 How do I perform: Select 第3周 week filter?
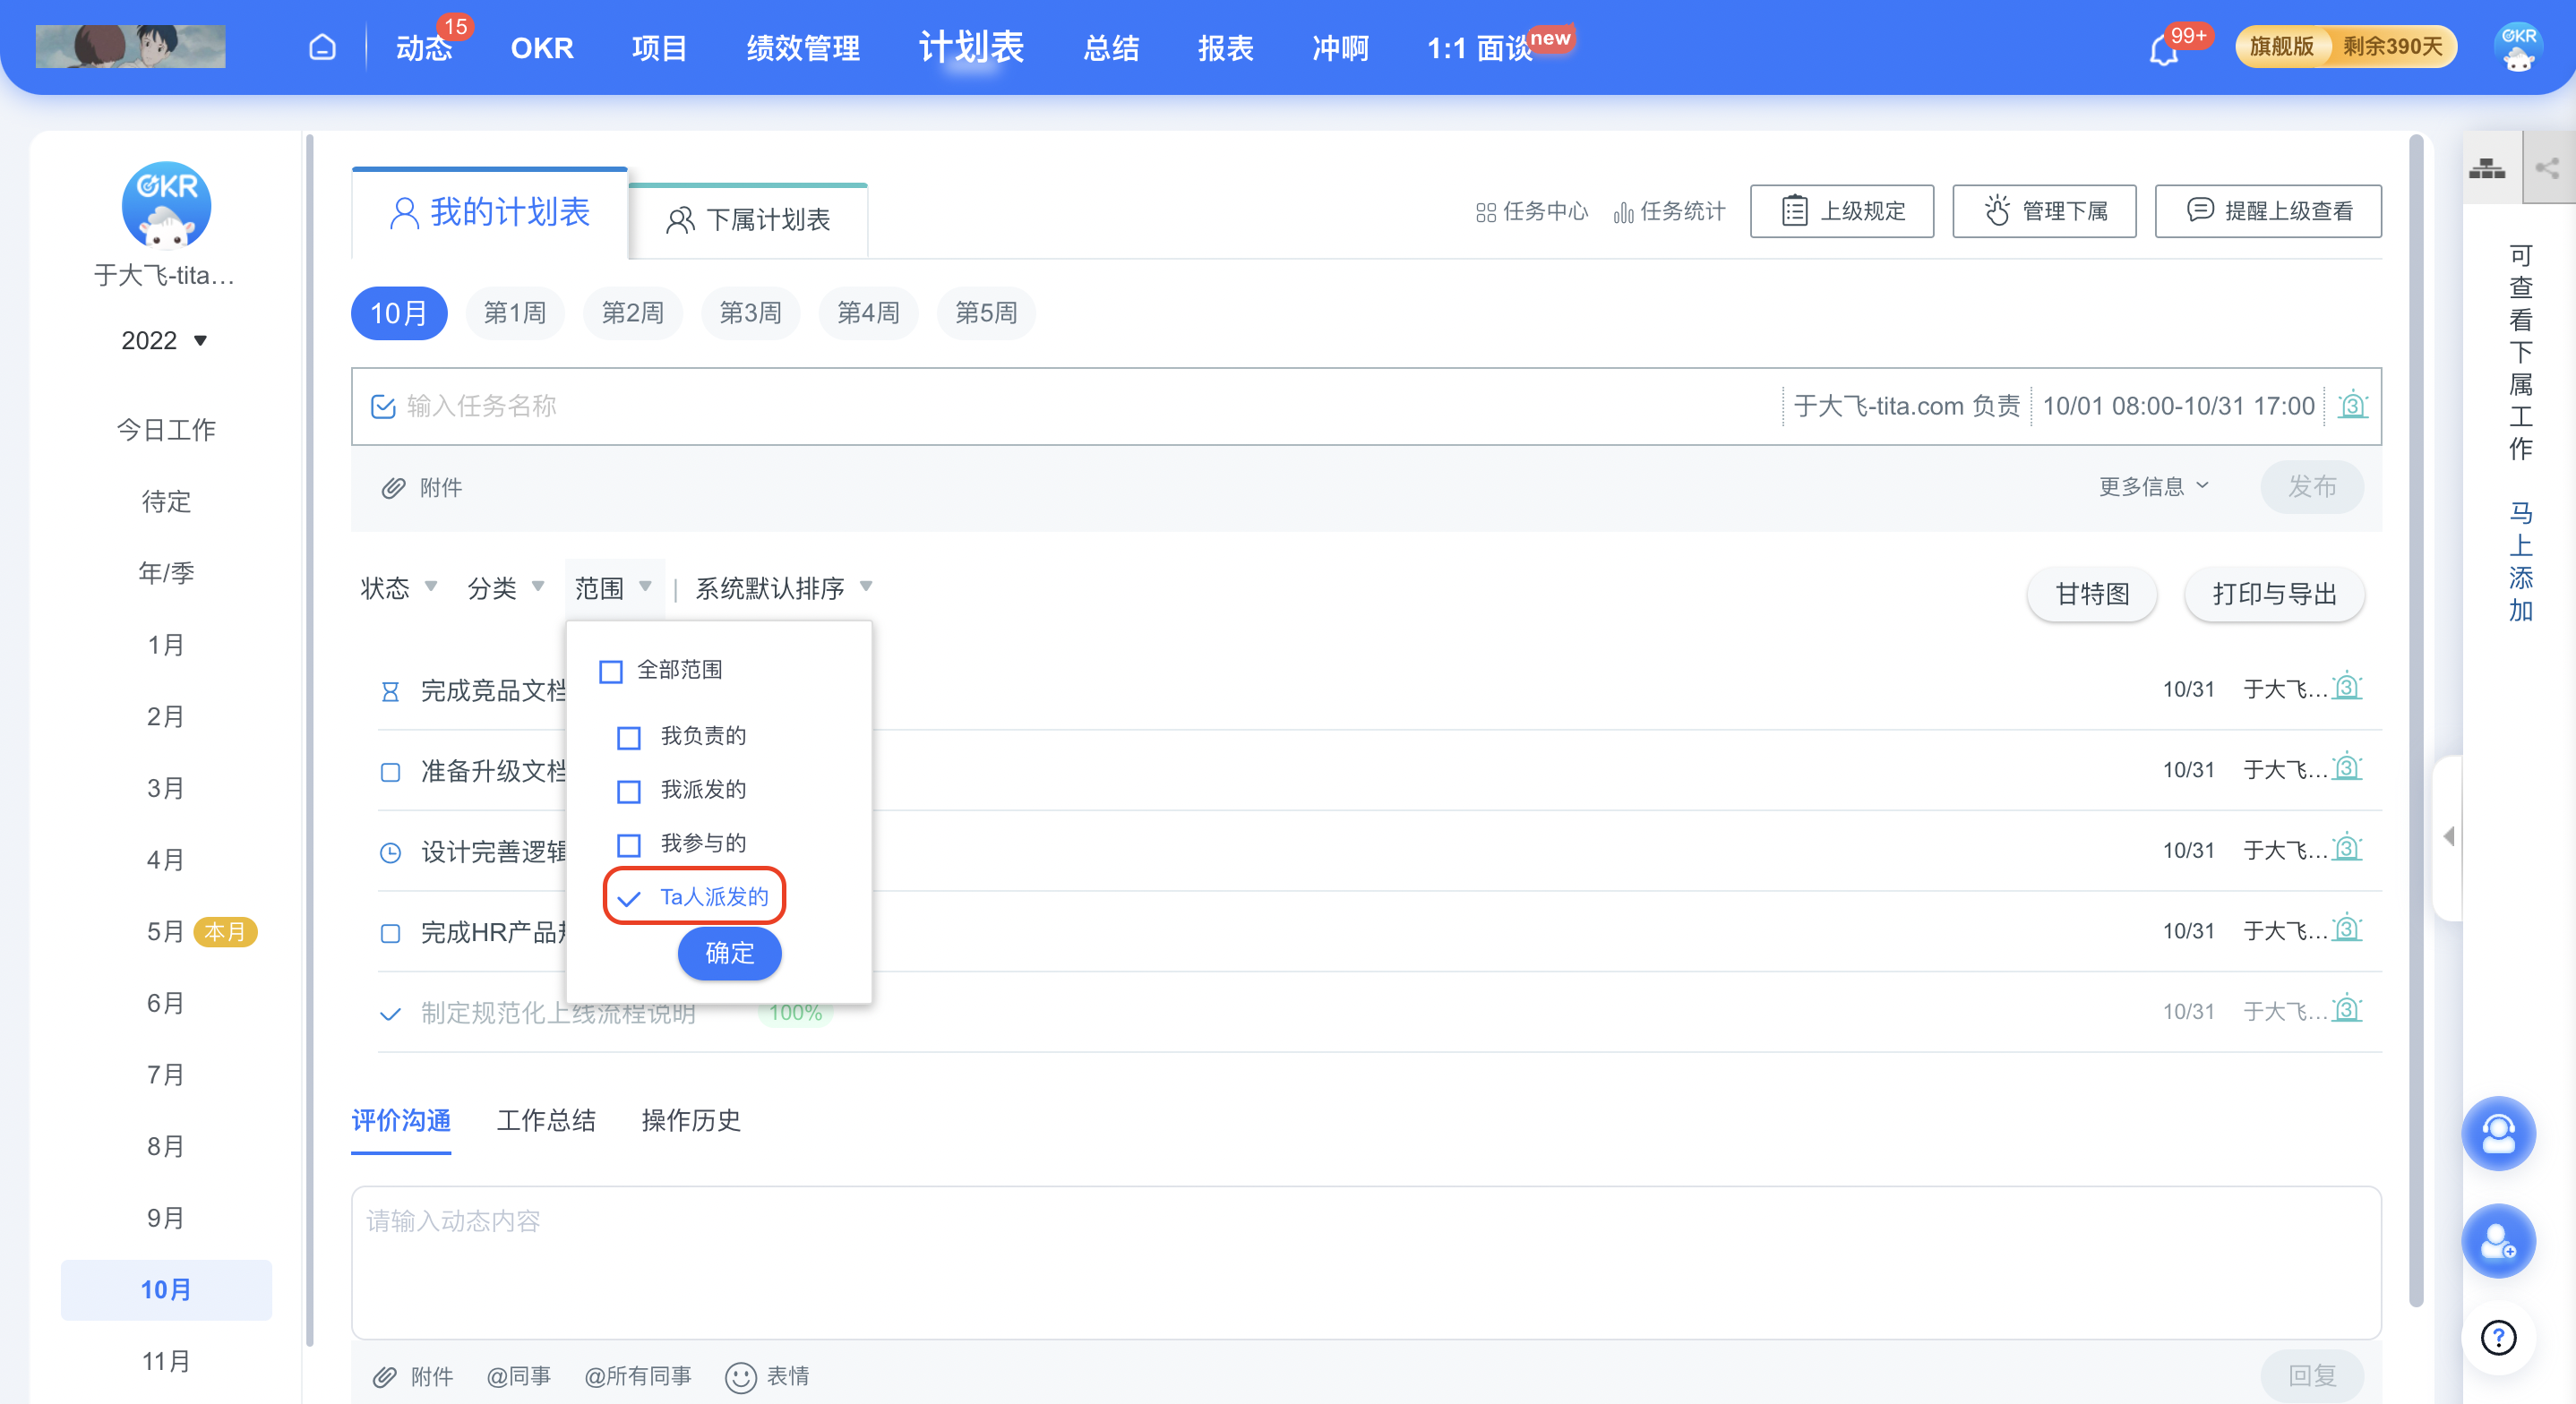(750, 313)
